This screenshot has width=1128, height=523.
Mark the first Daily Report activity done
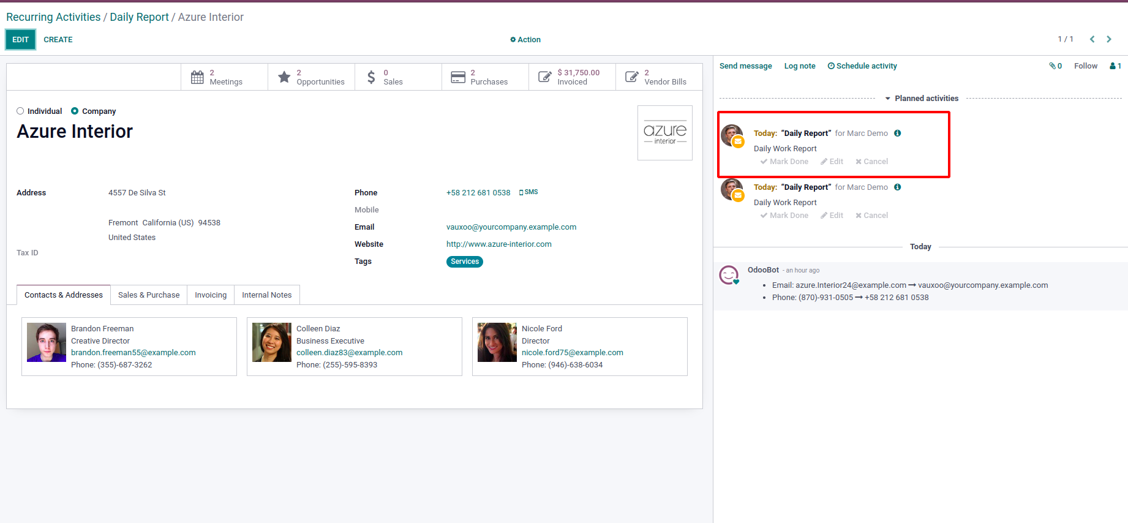(x=784, y=162)
